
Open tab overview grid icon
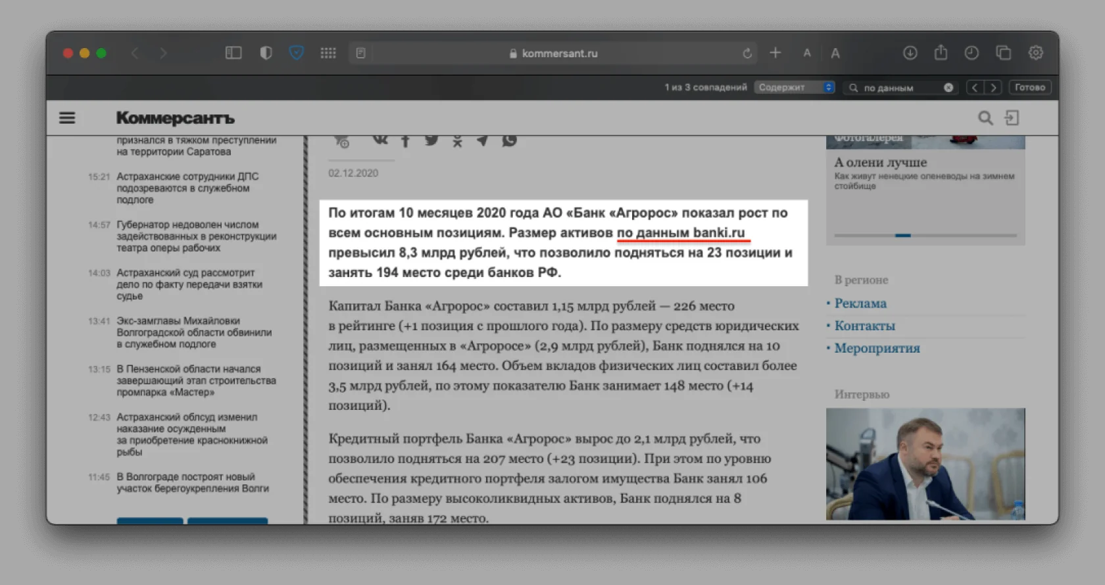click(328, 53)
